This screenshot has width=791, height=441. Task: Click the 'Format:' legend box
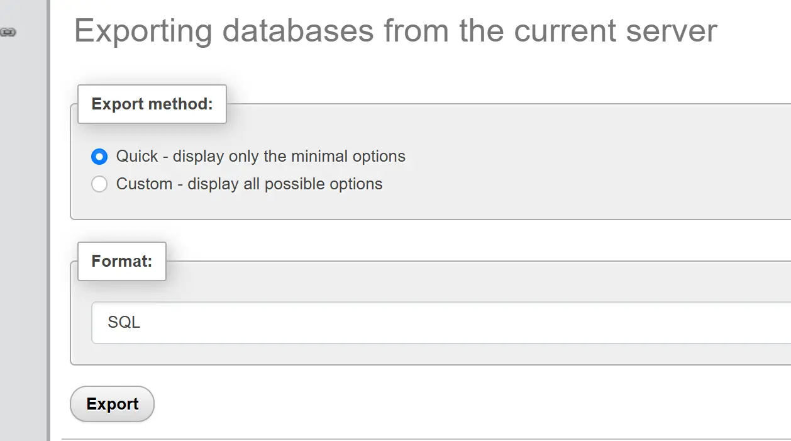[x=122, y=261]
